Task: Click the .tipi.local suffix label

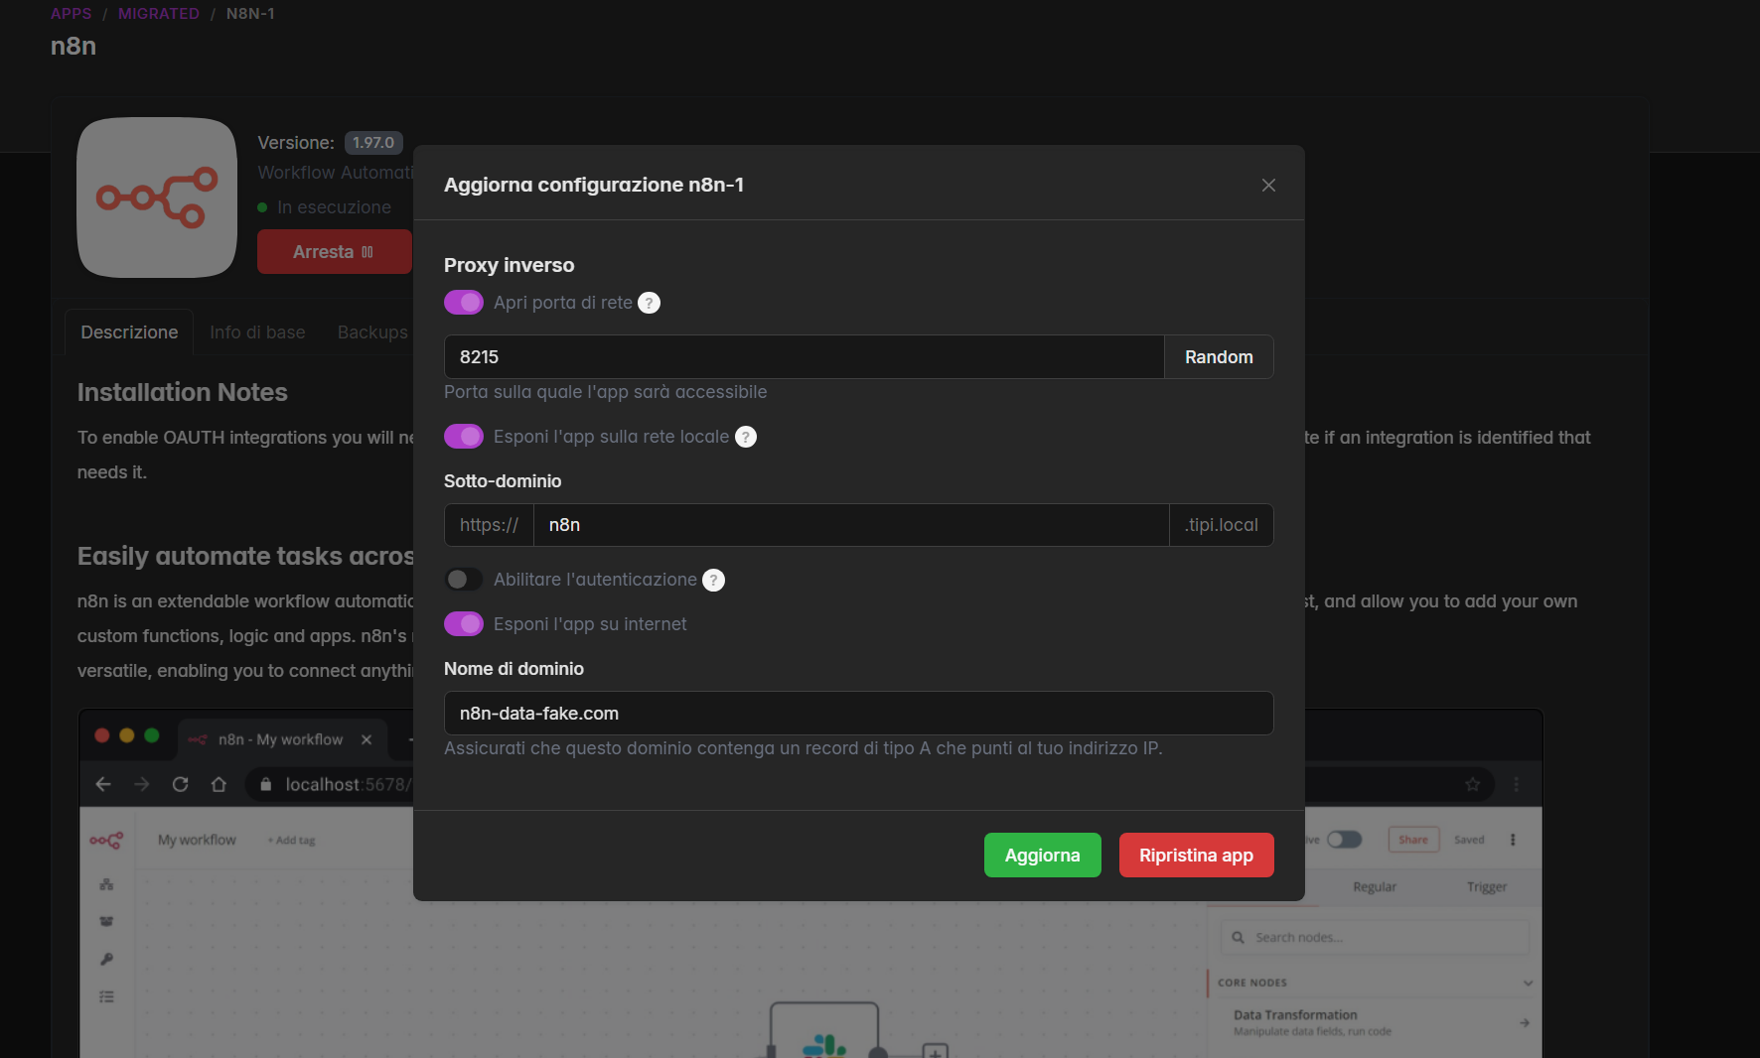Action: (1222, 525)
